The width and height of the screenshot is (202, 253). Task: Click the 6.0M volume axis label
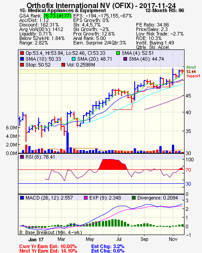[x=11, y=128]
